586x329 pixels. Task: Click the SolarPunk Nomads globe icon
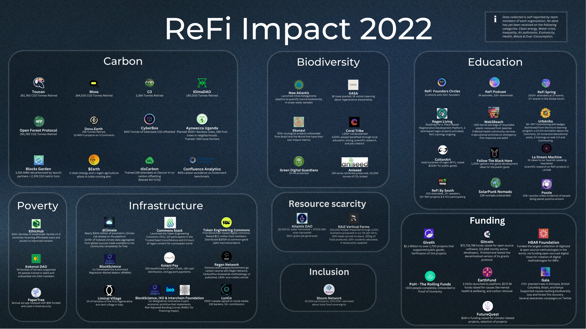495,183
